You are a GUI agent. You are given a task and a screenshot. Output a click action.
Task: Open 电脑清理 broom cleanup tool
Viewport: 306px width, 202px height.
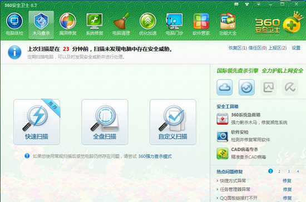(x=121, y=24)
